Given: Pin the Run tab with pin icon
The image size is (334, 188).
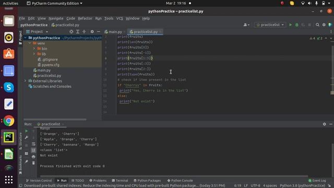Looking at the screenshot, I should coord(27,161).
